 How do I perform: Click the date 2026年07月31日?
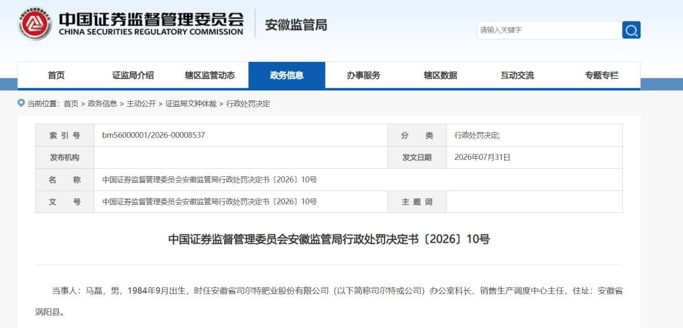point(482,157)
